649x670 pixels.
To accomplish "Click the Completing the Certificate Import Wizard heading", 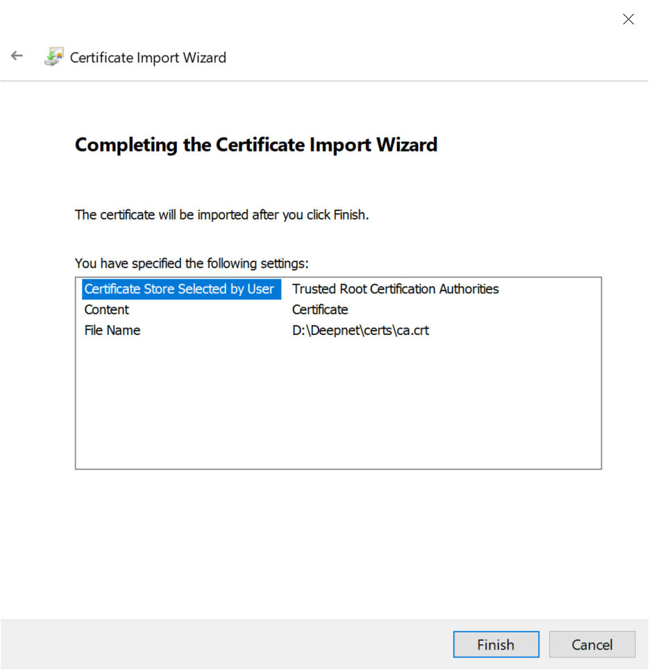I will [x=256, y=145].
